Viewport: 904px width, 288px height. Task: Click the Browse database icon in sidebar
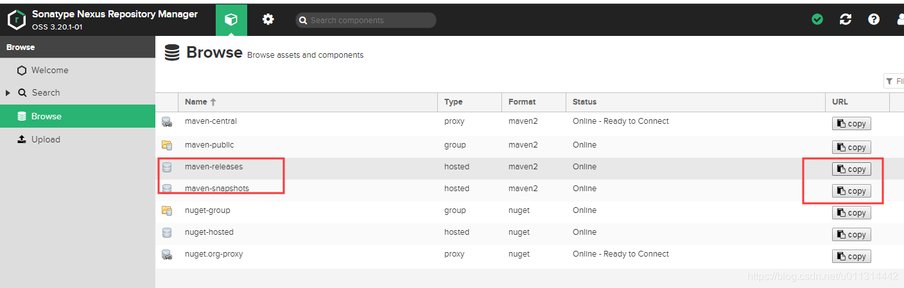[x=22, y=116]
